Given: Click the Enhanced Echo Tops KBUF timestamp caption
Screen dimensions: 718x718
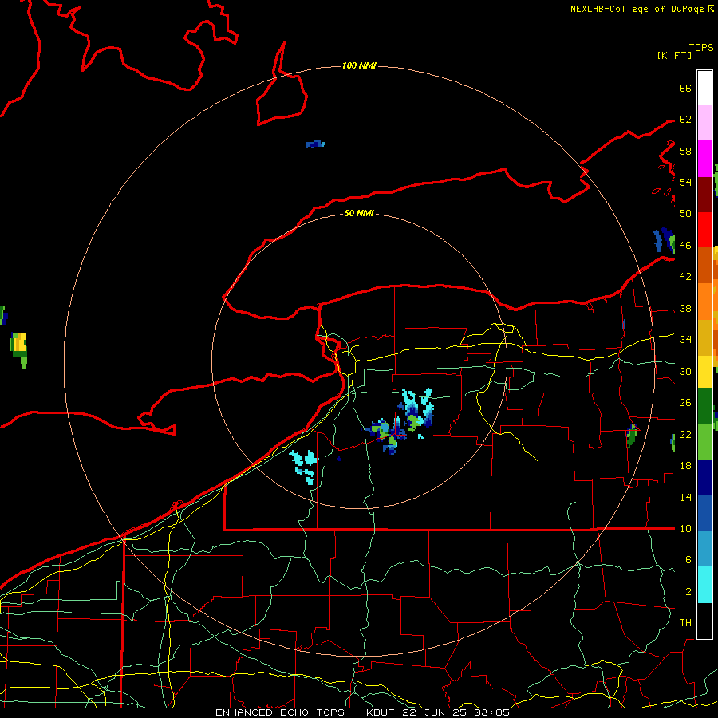Looking at the screenshot, I should point(362,712).
